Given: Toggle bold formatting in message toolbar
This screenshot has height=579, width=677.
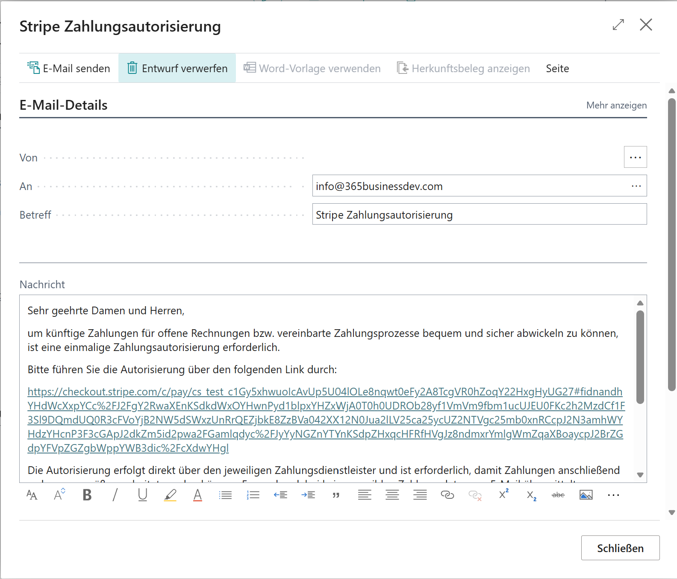Looking at the screenshot, I should pos(87,495).
